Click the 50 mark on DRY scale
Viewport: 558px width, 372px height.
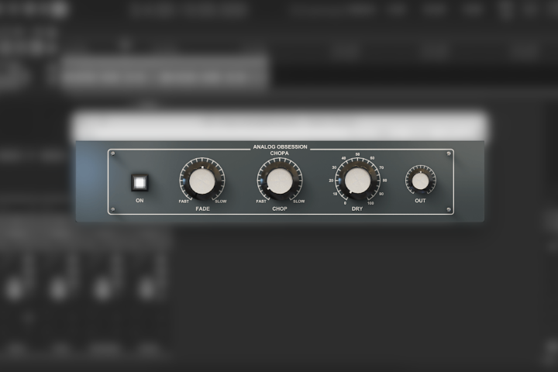coord(357,155)
